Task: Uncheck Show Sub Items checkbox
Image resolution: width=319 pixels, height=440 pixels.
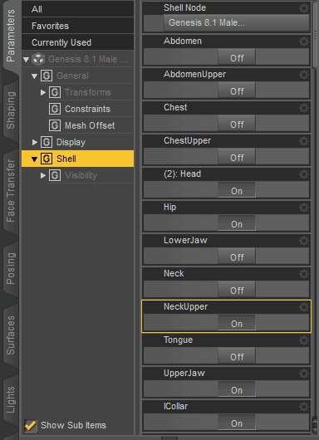Action: tap(31, 425)
